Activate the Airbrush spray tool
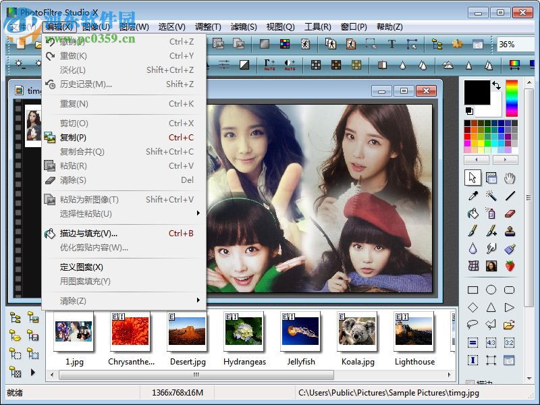This screenshot has height=405, width=540. (491, 214)
